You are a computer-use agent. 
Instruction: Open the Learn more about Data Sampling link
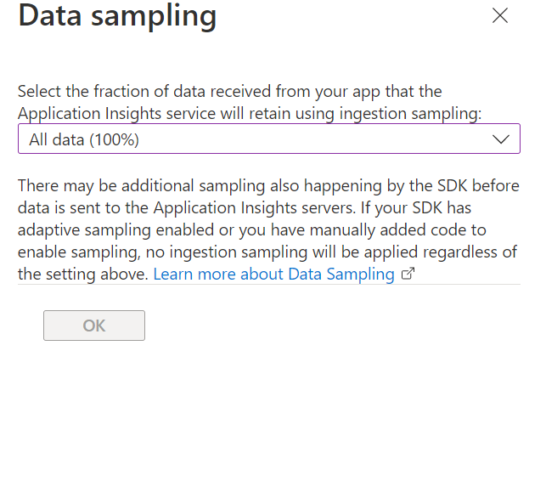tap(273, 274)
